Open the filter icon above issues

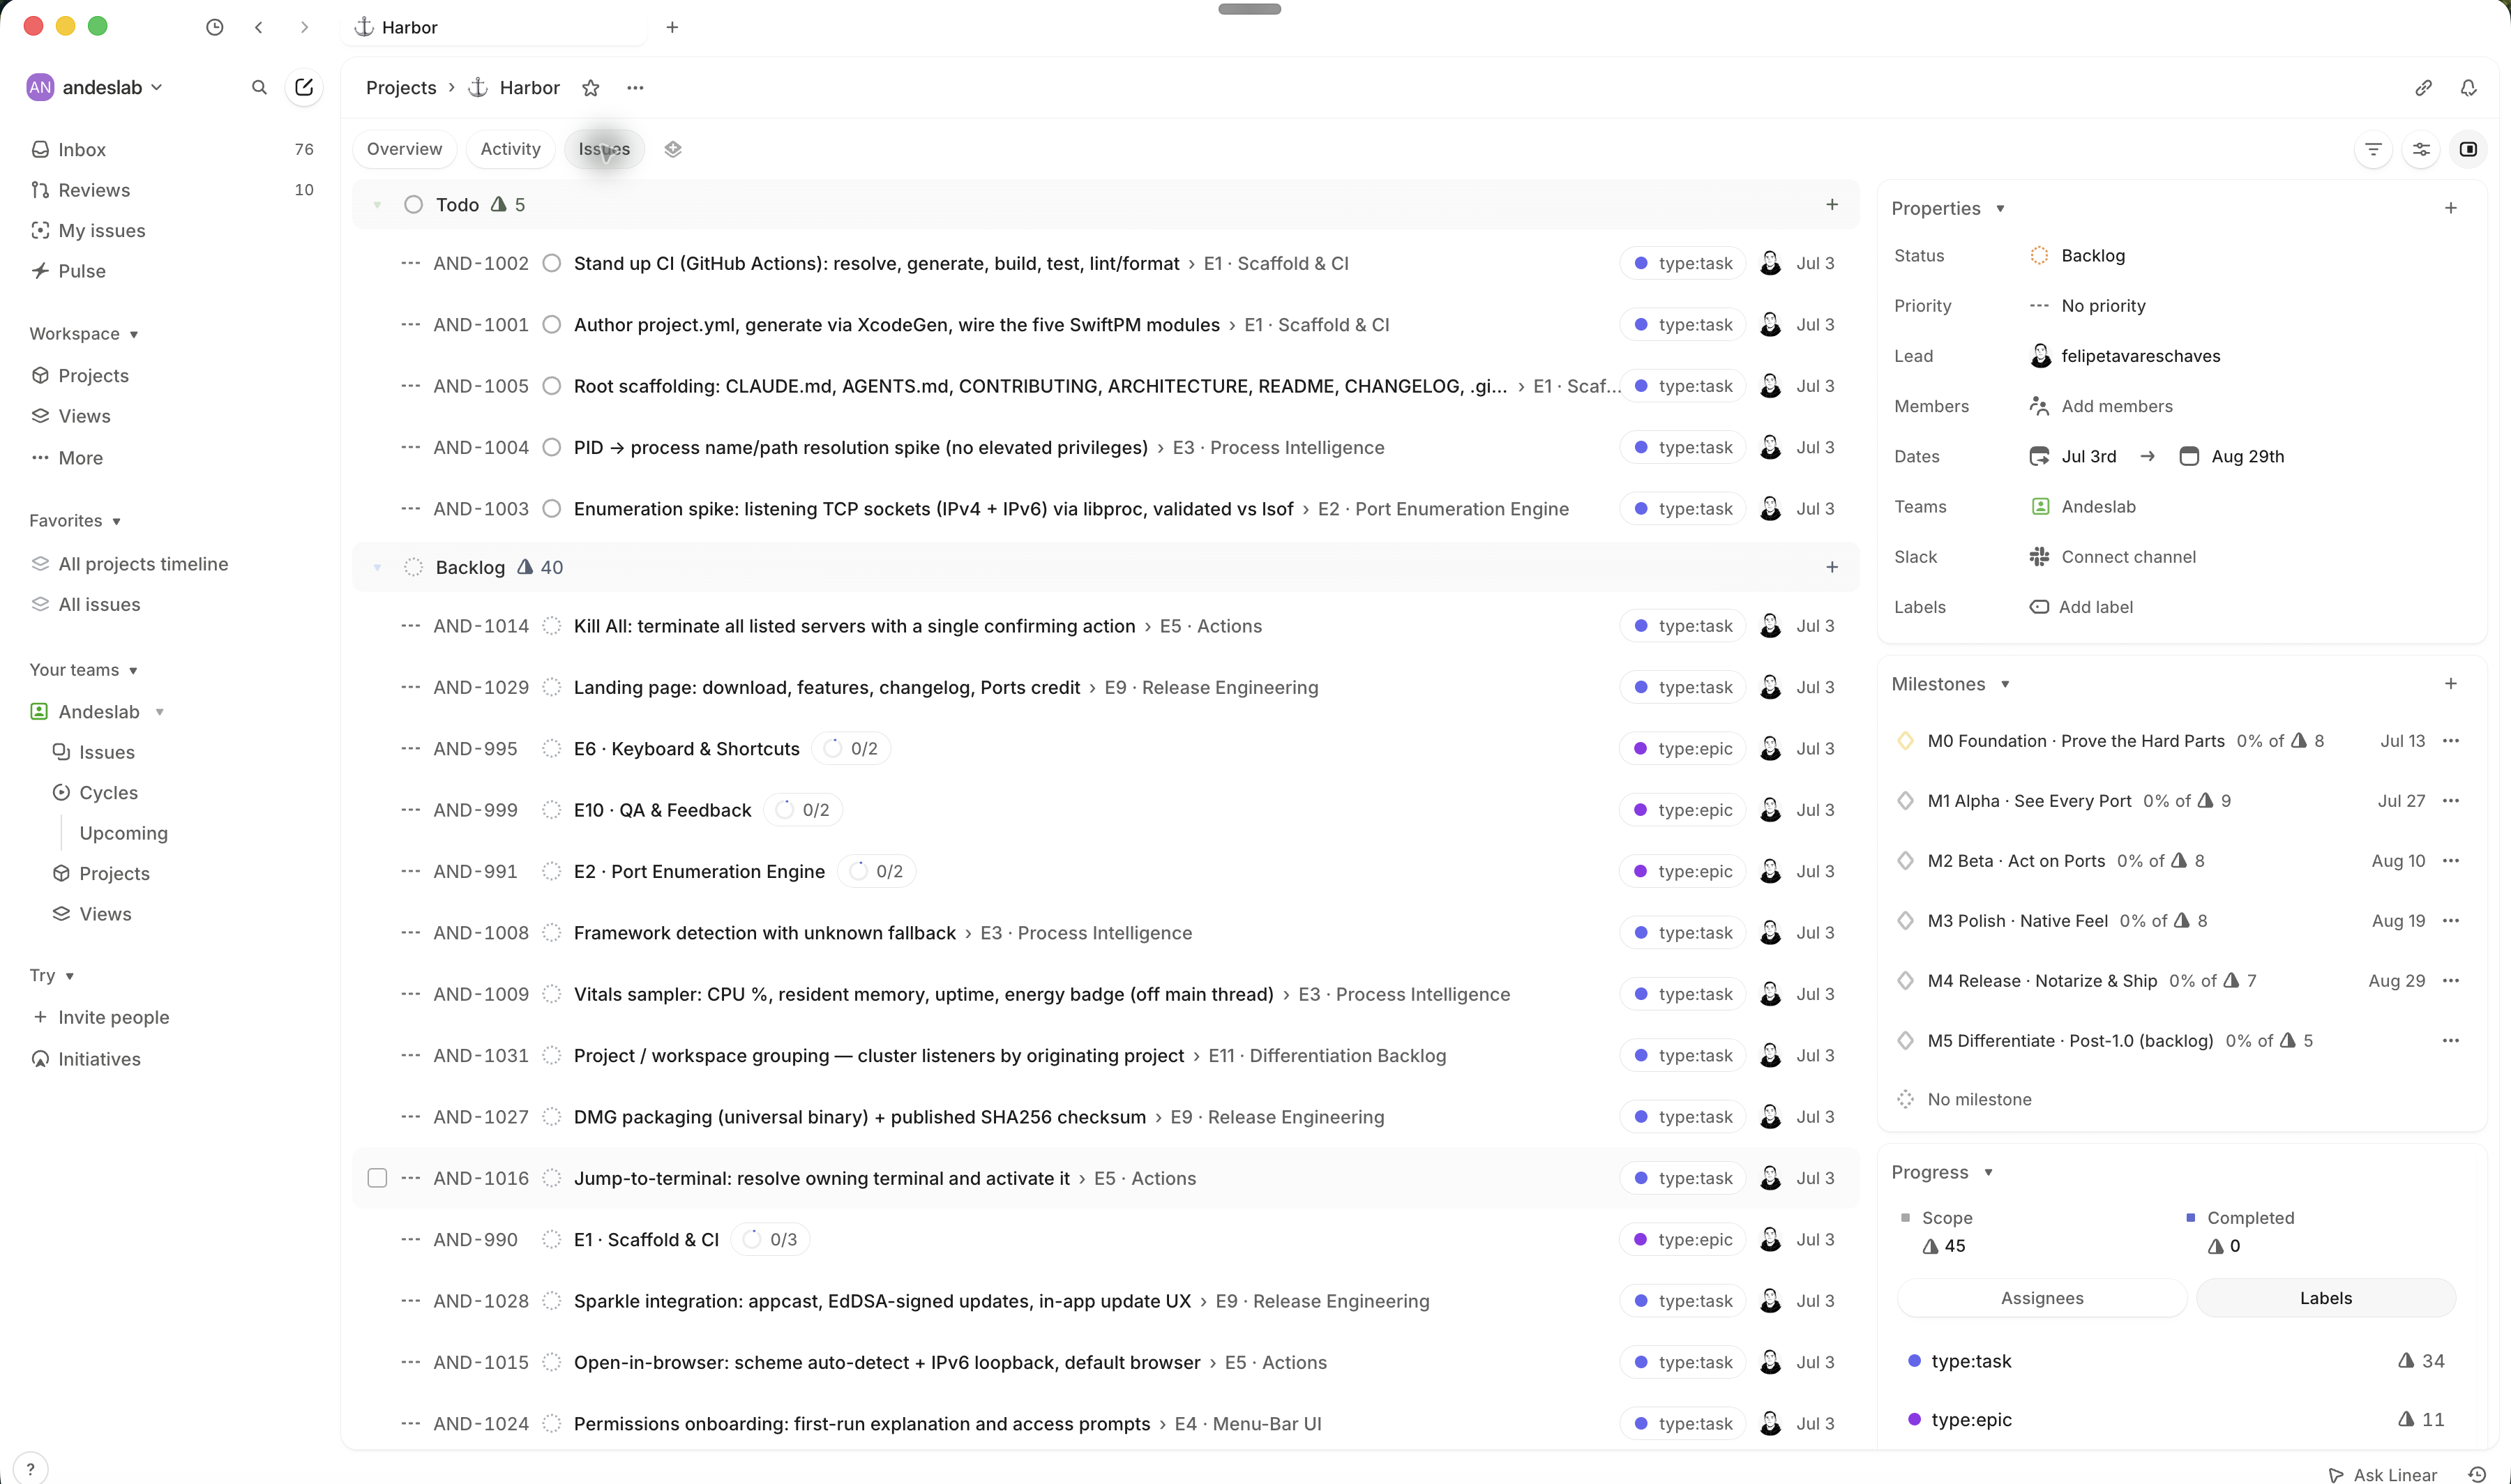2373,149
